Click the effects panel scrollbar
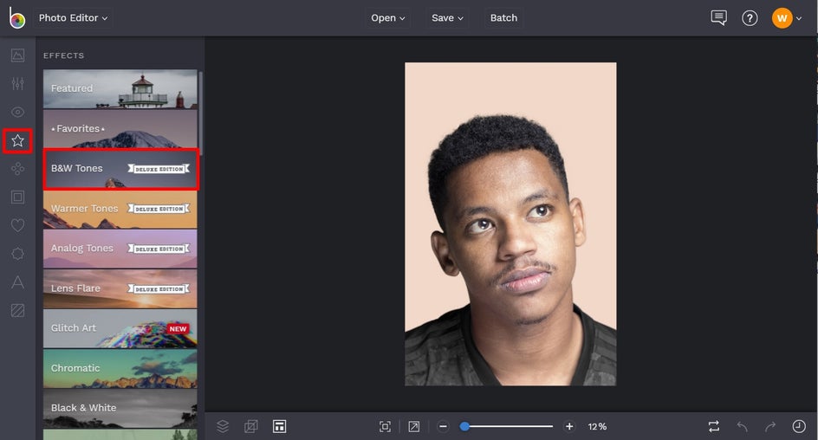 [201, 112]
